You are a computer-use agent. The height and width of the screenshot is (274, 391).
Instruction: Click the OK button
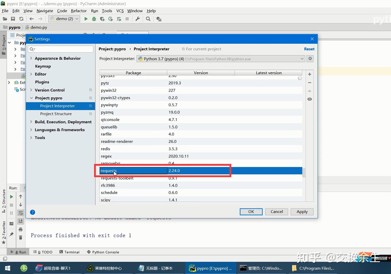point(251,212)
